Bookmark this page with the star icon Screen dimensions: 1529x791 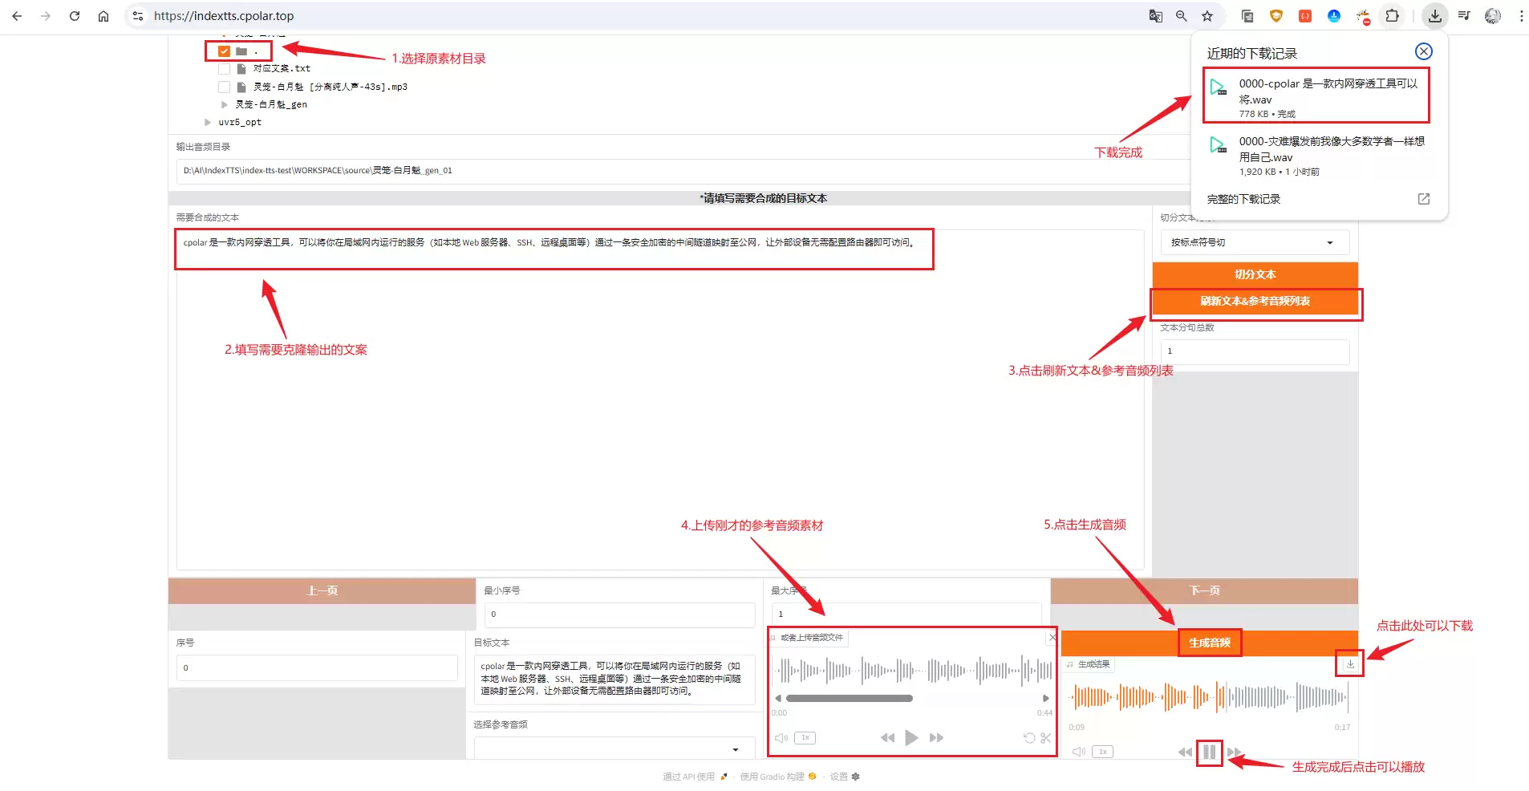pyautogui.click(x=1207, y=16)
